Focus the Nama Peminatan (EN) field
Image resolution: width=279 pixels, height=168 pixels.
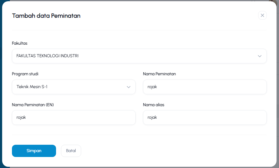(x=74, y=118)
